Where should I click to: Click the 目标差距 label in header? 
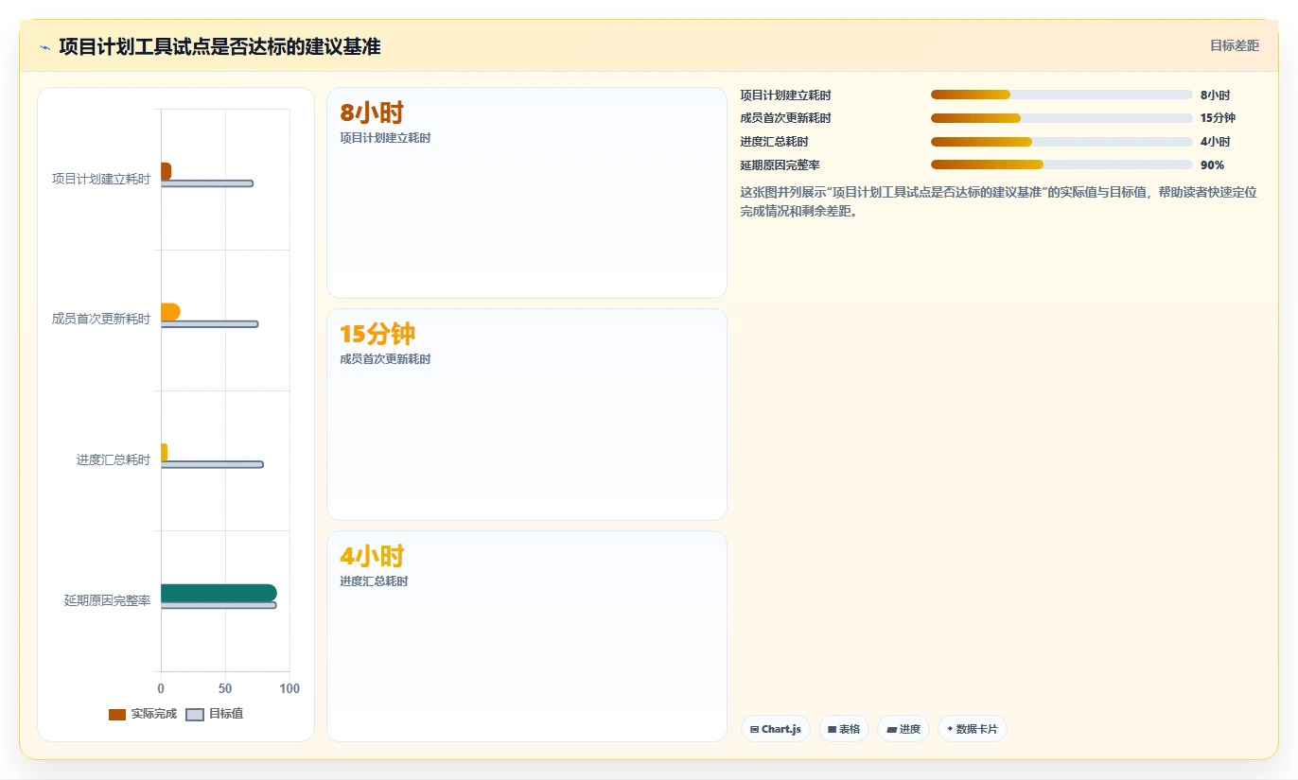point(1234,45)
